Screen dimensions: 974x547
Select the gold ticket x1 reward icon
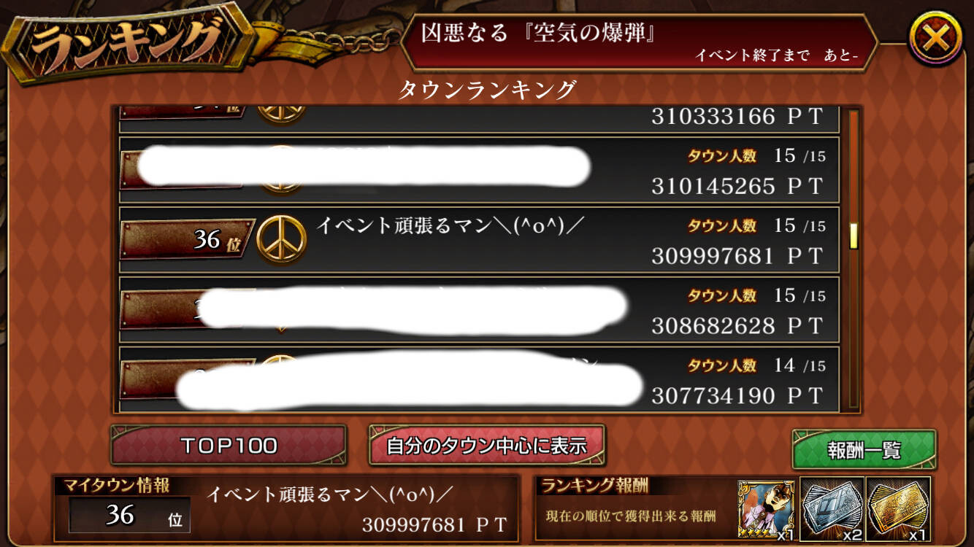click(x=898, y=509)
